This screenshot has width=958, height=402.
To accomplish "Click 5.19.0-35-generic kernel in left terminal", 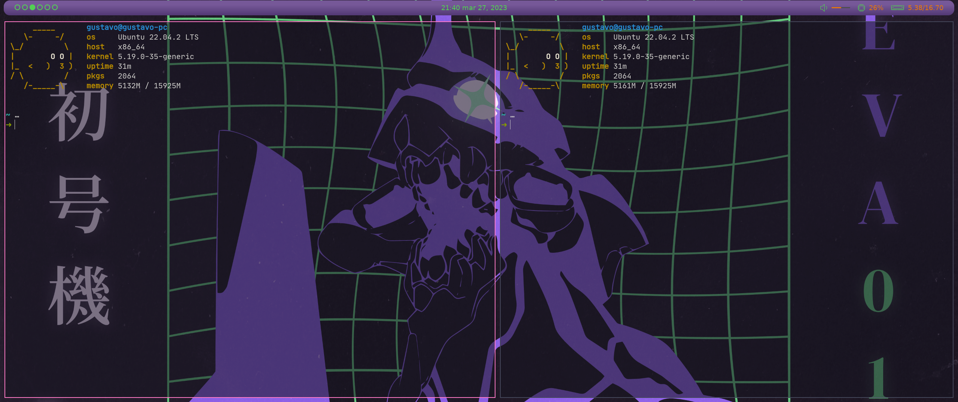I will tap(156, 56).
